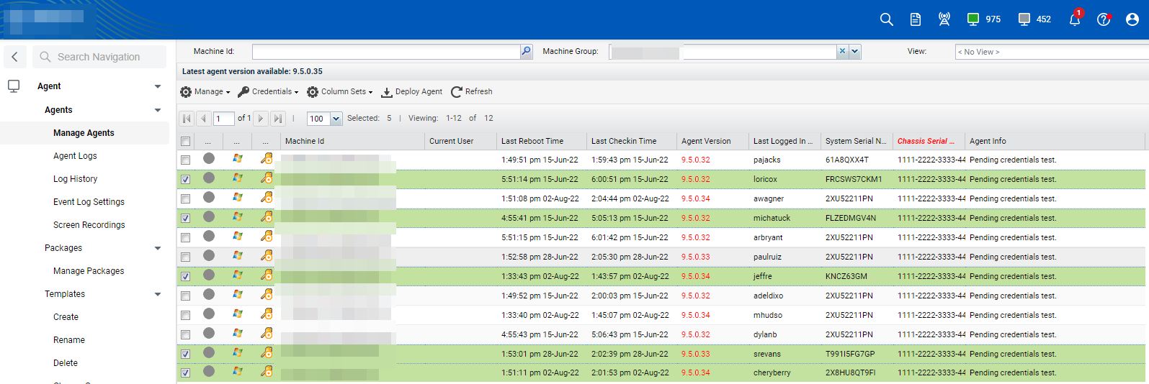The height and width of the screenshot is (384, 1149).
Task: Collapse navigation with back chevron button
Action: tap(14, 57)
